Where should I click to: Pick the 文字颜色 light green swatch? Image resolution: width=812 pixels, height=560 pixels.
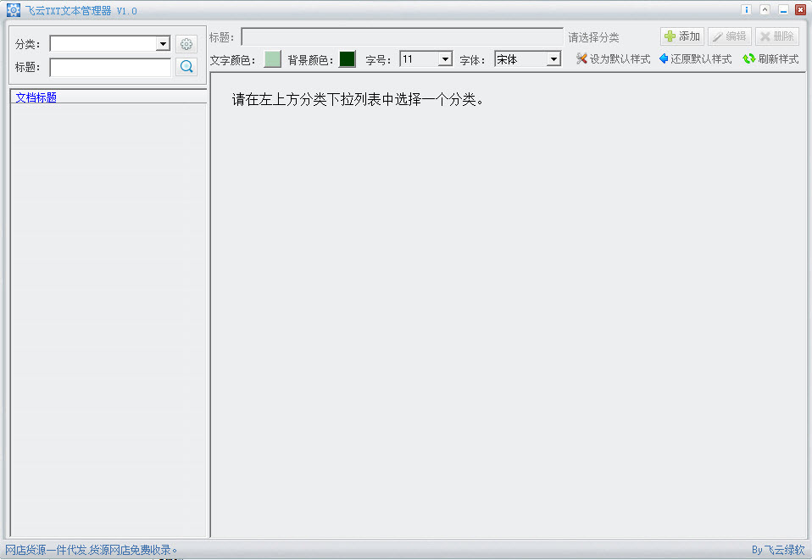pos(272,59)
